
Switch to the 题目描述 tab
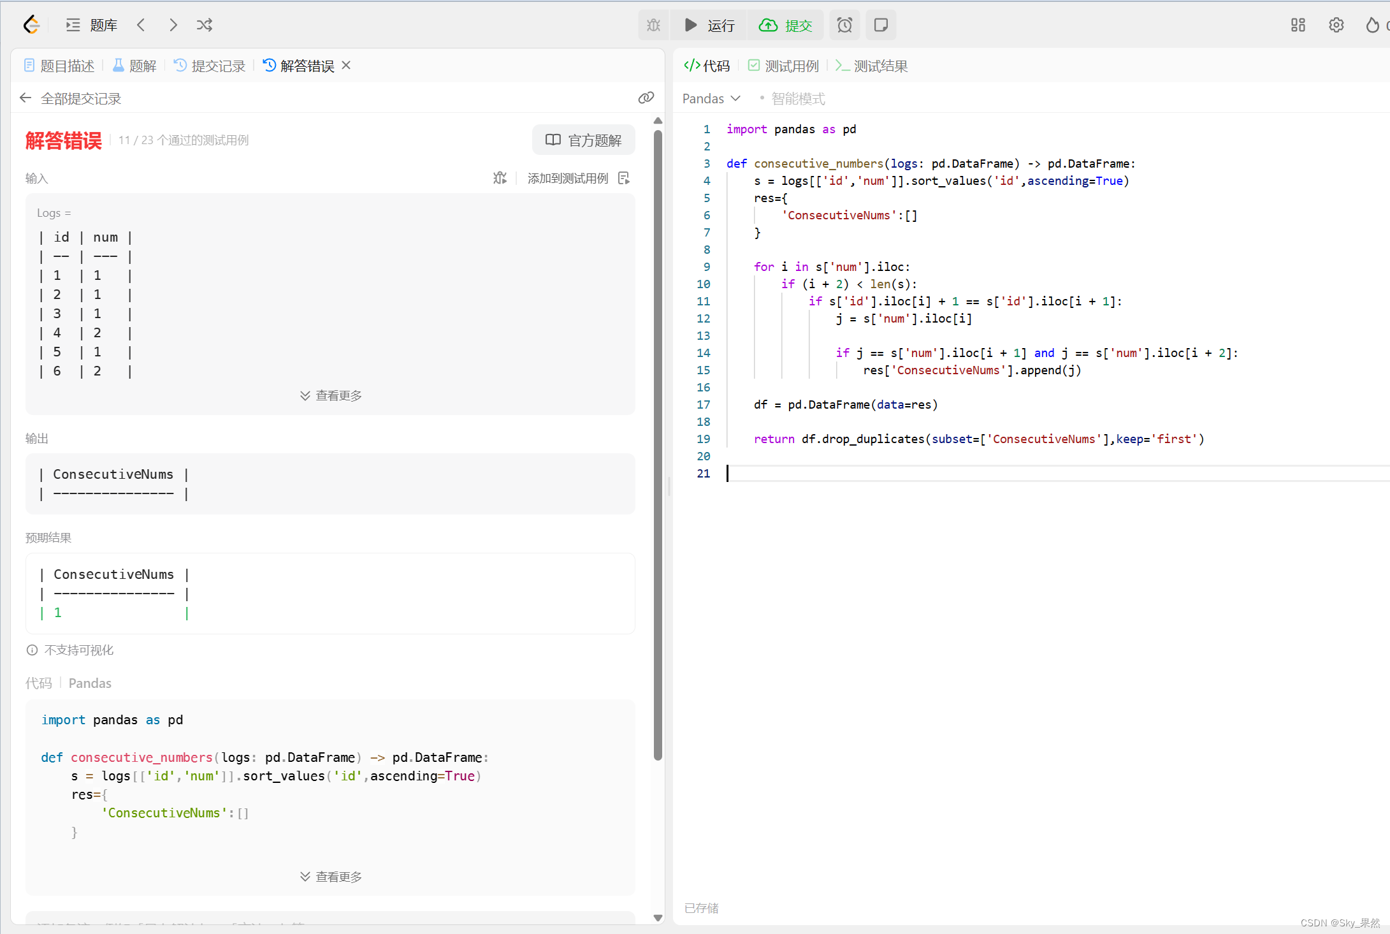click(x=59, y=66)
